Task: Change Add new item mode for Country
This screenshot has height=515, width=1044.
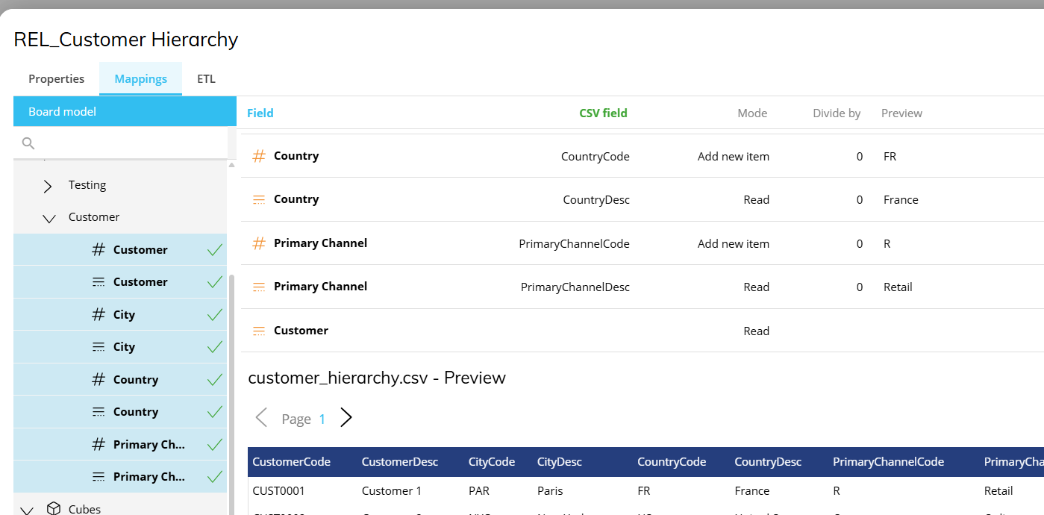Action: (734, 157)
